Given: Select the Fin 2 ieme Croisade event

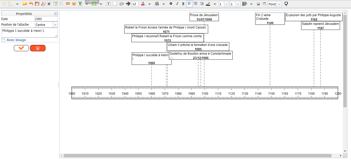Looking at the screenshot, I should pyautogui.click(x=270, y=19).
